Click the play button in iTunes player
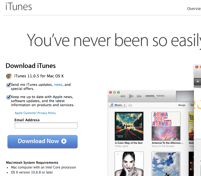201x176 pixels. coord(131,96)
